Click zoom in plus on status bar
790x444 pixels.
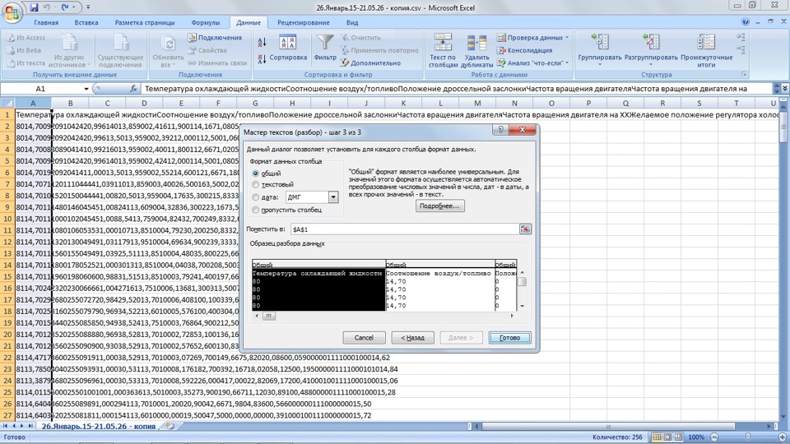tap(782, 437)
